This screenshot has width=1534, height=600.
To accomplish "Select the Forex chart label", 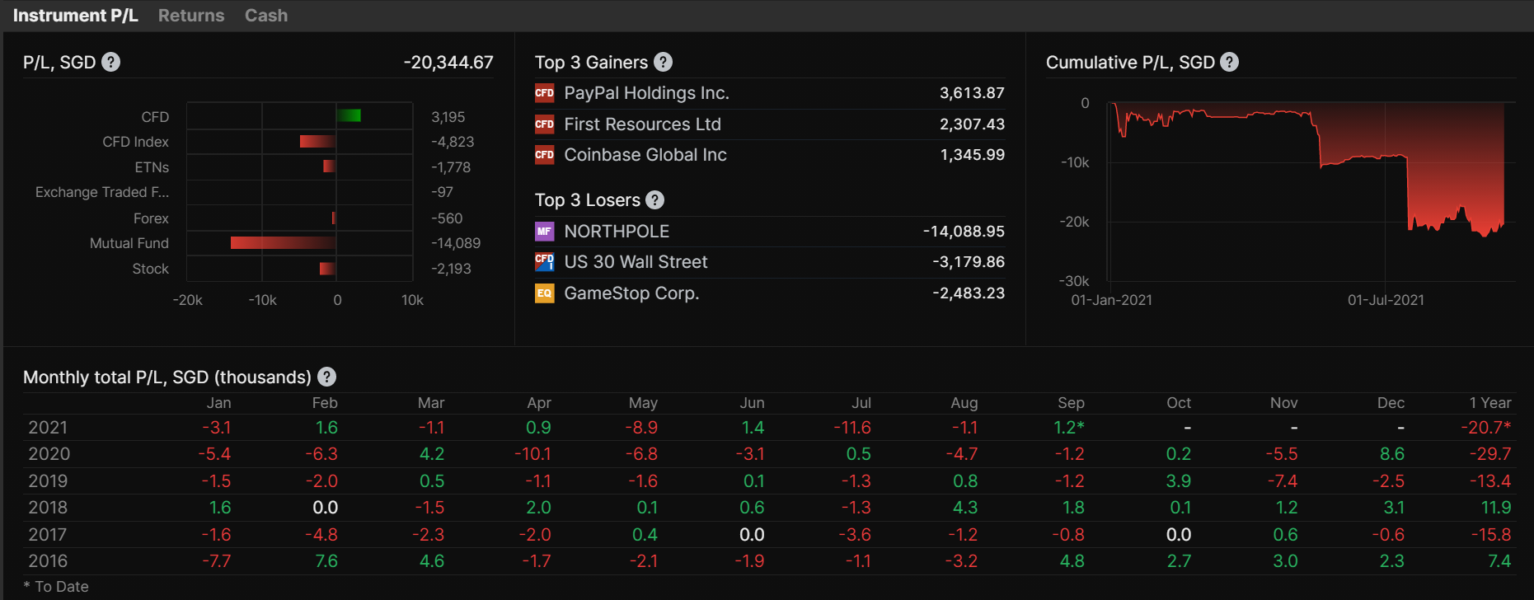I will (151, 218).
